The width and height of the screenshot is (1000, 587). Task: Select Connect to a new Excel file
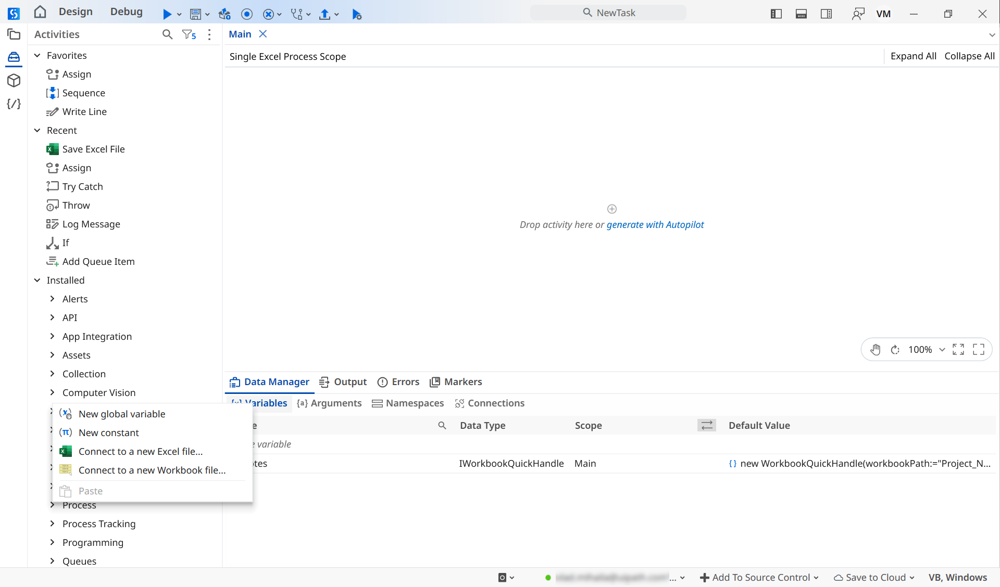click(x=141, y=451)
